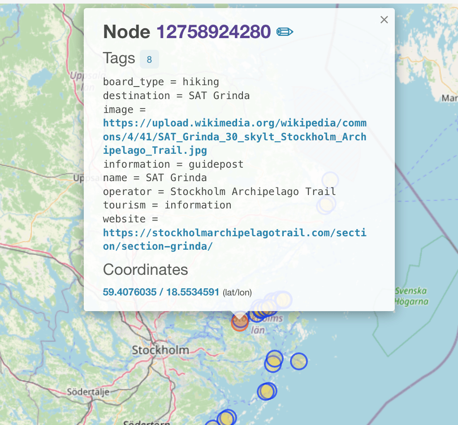The height and width of the screenshot is (425, 458).
Task: Open the Wikimedia image URL link
Action: (x=234, y=136)
